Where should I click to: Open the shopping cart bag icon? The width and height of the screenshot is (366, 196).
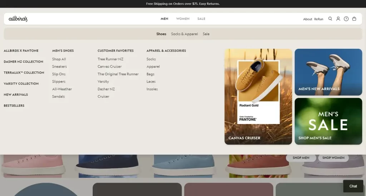point(354,19)
